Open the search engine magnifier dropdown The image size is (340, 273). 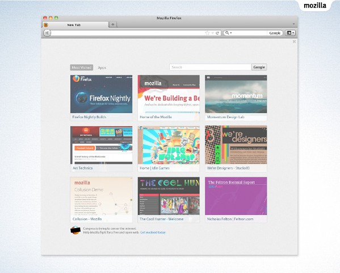(x=228, y=33)
